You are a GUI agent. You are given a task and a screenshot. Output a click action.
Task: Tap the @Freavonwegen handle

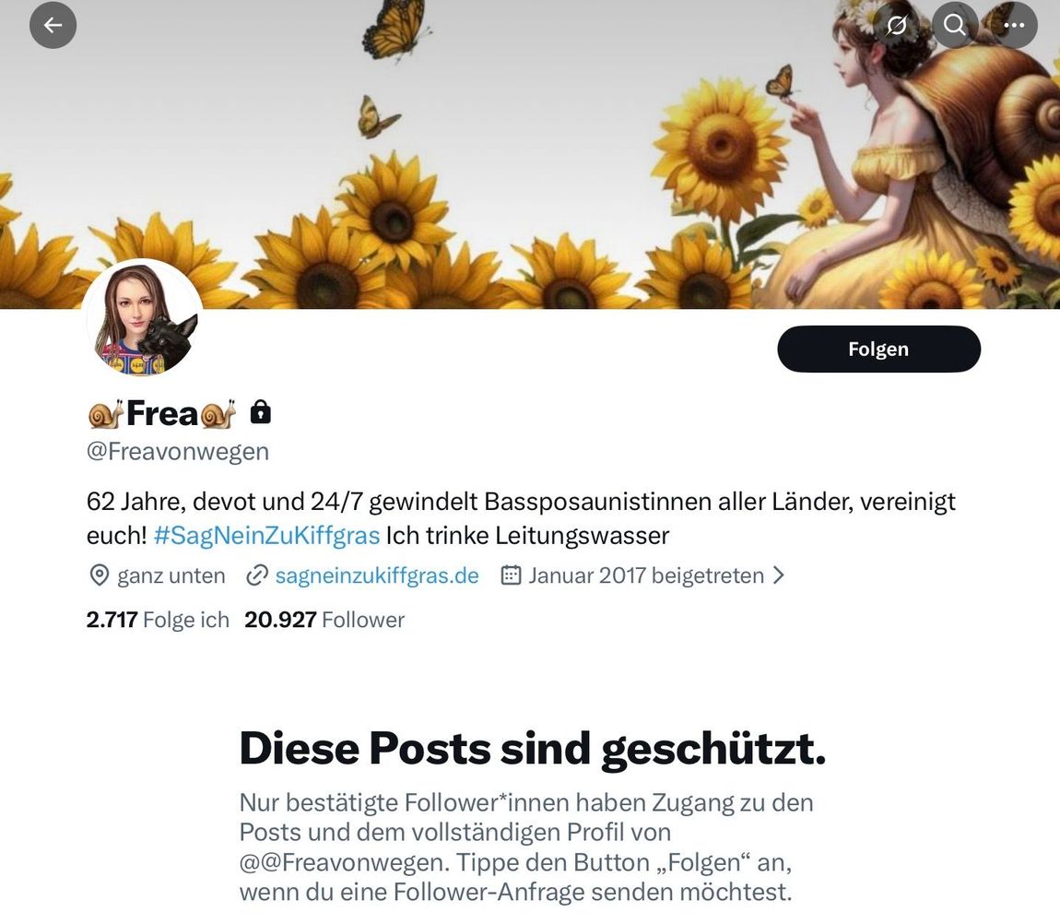coord(178,451)
